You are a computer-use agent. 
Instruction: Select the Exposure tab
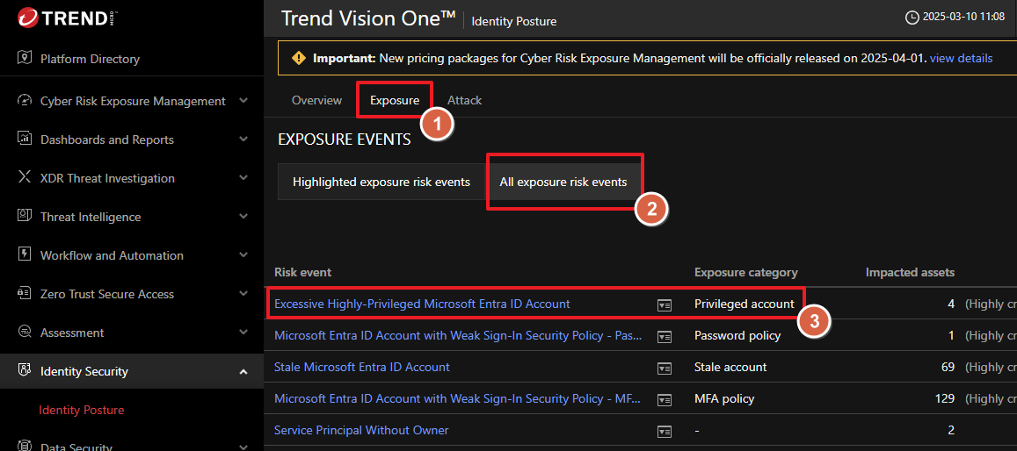(x=394, y=100)
